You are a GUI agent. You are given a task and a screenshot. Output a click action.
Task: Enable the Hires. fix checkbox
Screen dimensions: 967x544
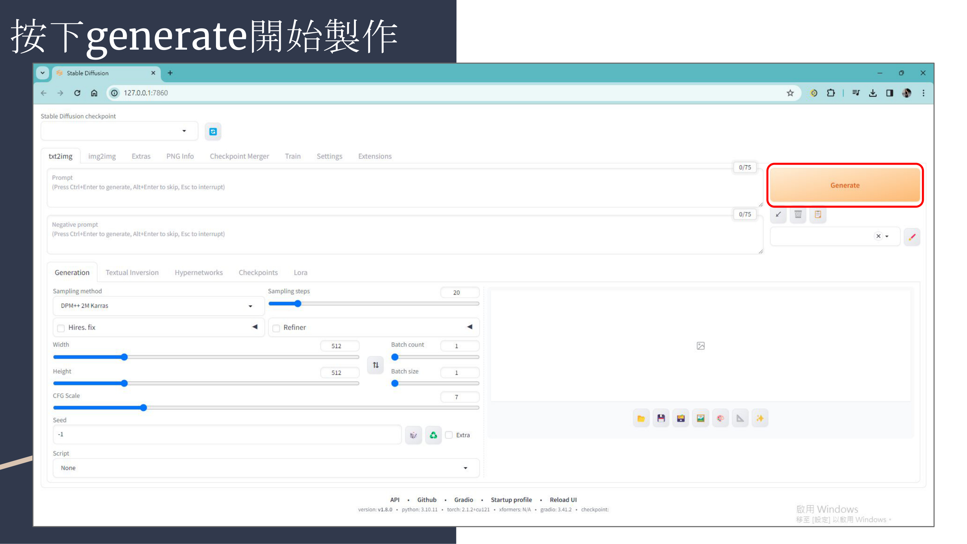61,328
